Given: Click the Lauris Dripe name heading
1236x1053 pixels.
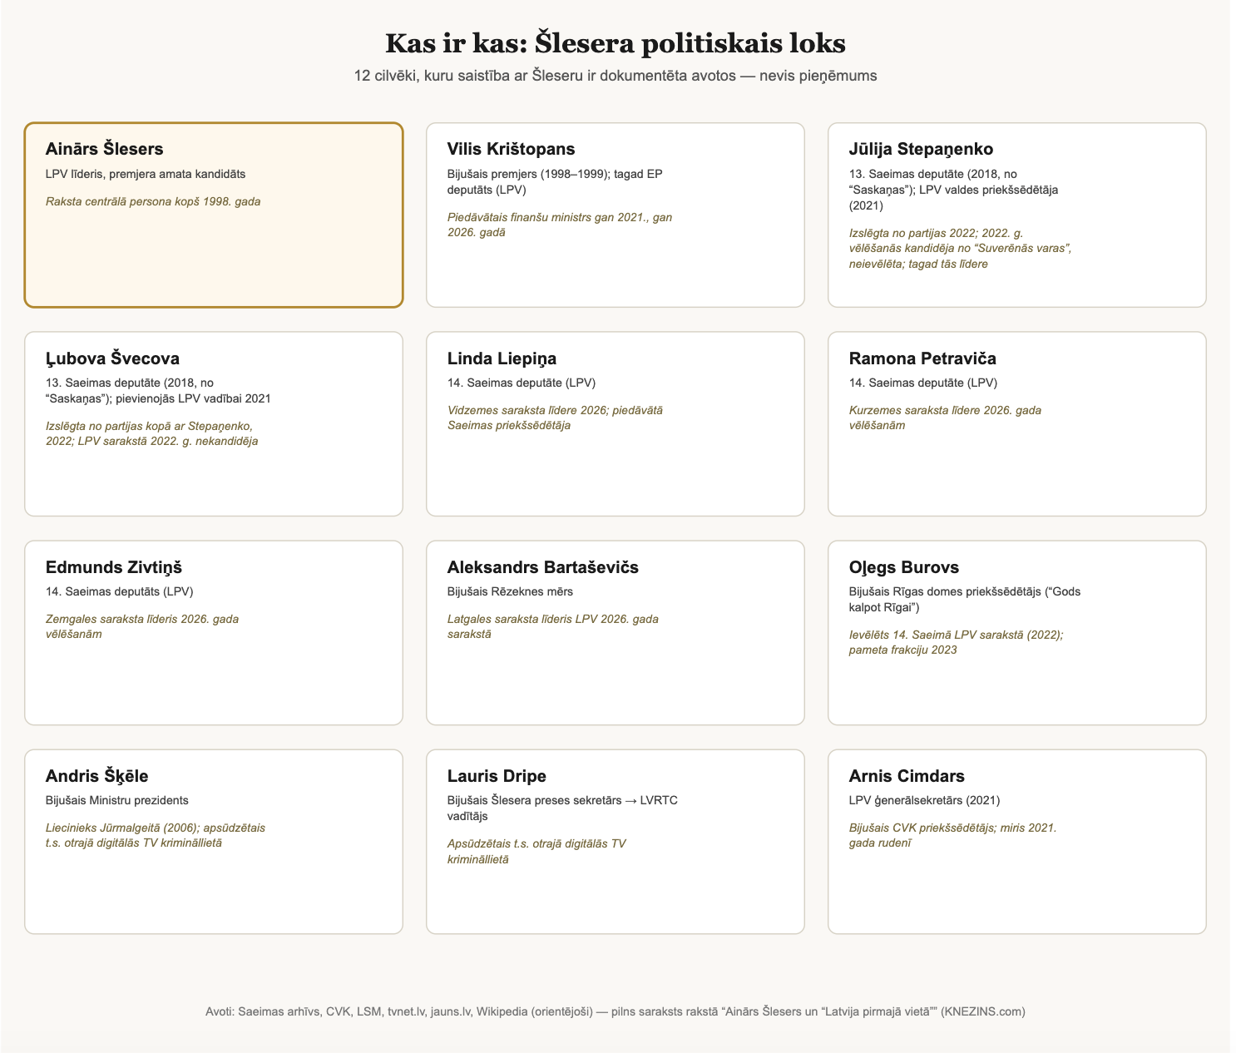Looking at the screenshot, I should pyautogui.click(x=497, y=776).
